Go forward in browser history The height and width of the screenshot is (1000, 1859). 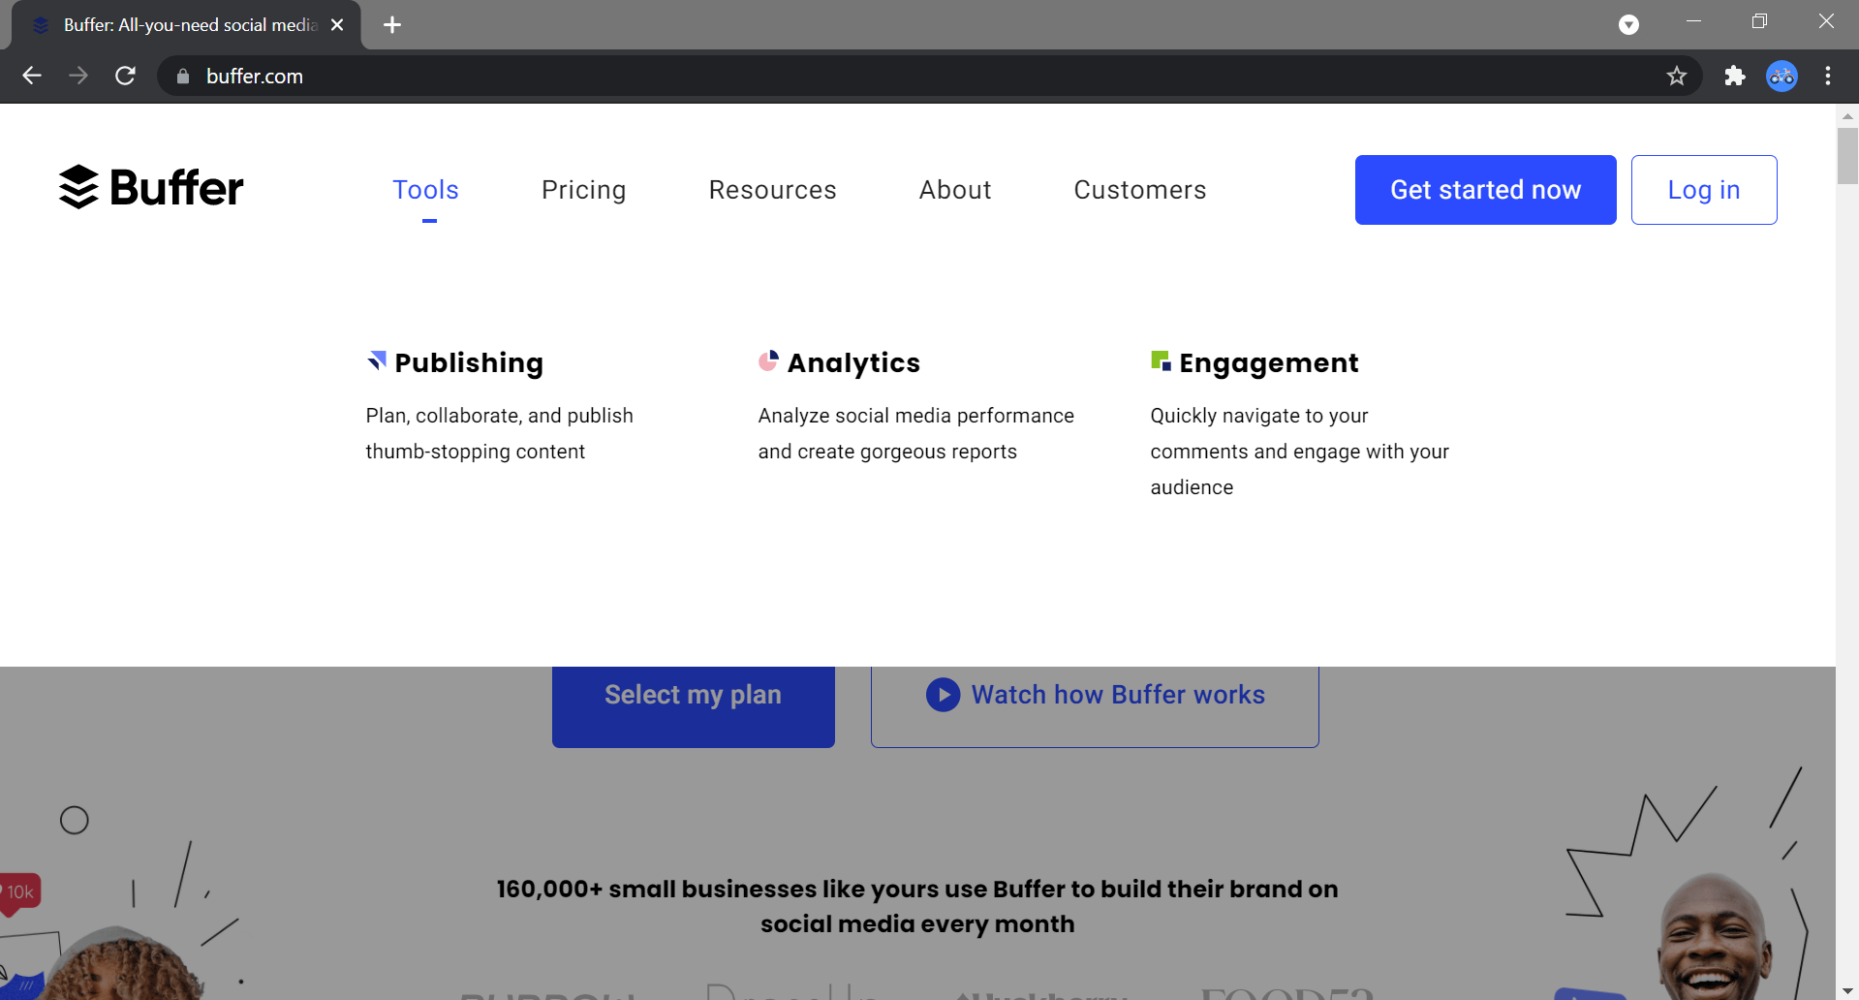click(78, 76)
